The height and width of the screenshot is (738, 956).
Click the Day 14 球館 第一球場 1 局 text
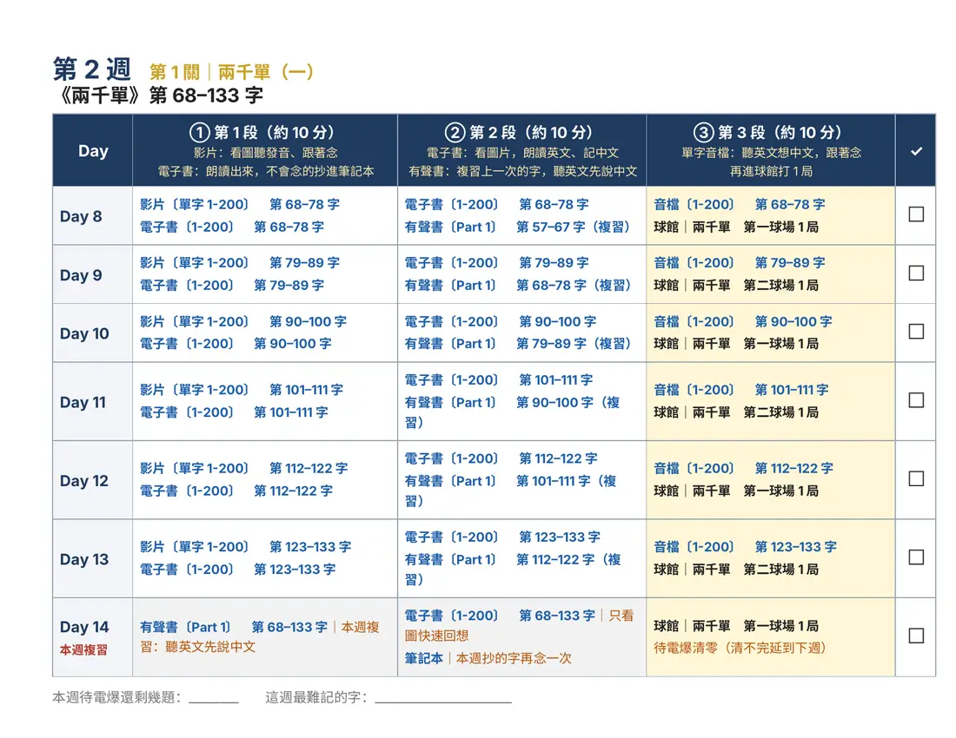pos(736,625)
